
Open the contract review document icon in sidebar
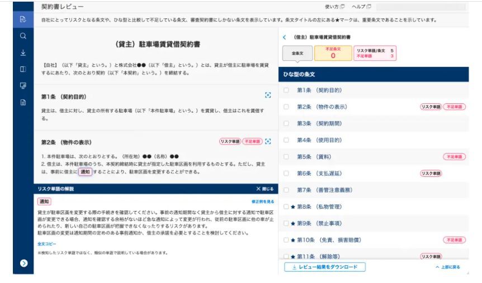(x=23, y=20)
